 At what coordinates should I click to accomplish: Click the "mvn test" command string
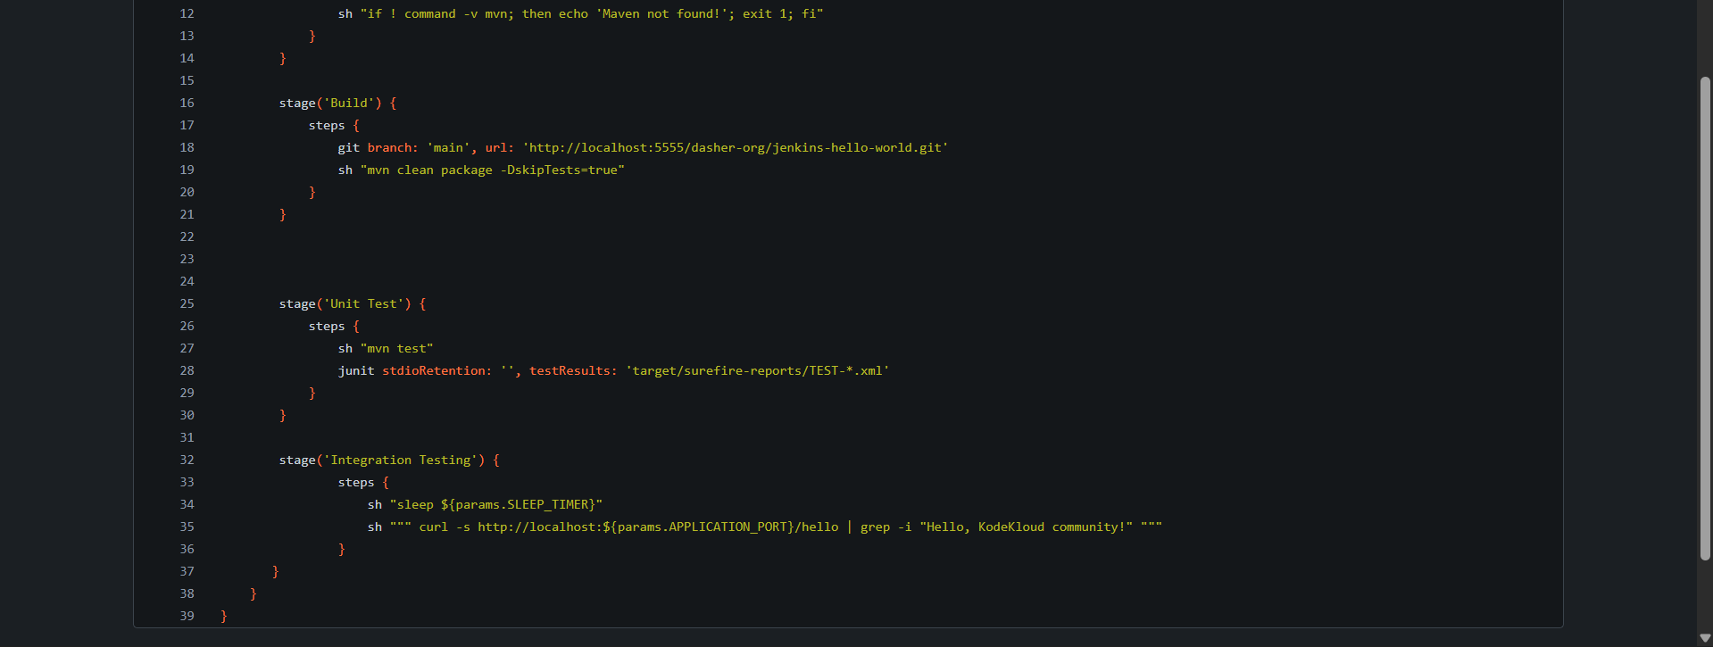tap(396, 349)
